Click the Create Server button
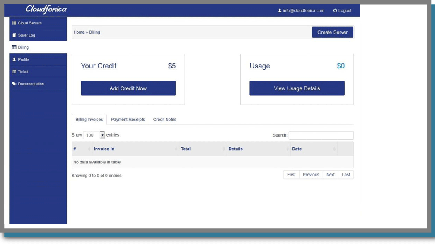Viewport: 435px width, 244px height. pyautogui.click(x=332, y=32)
